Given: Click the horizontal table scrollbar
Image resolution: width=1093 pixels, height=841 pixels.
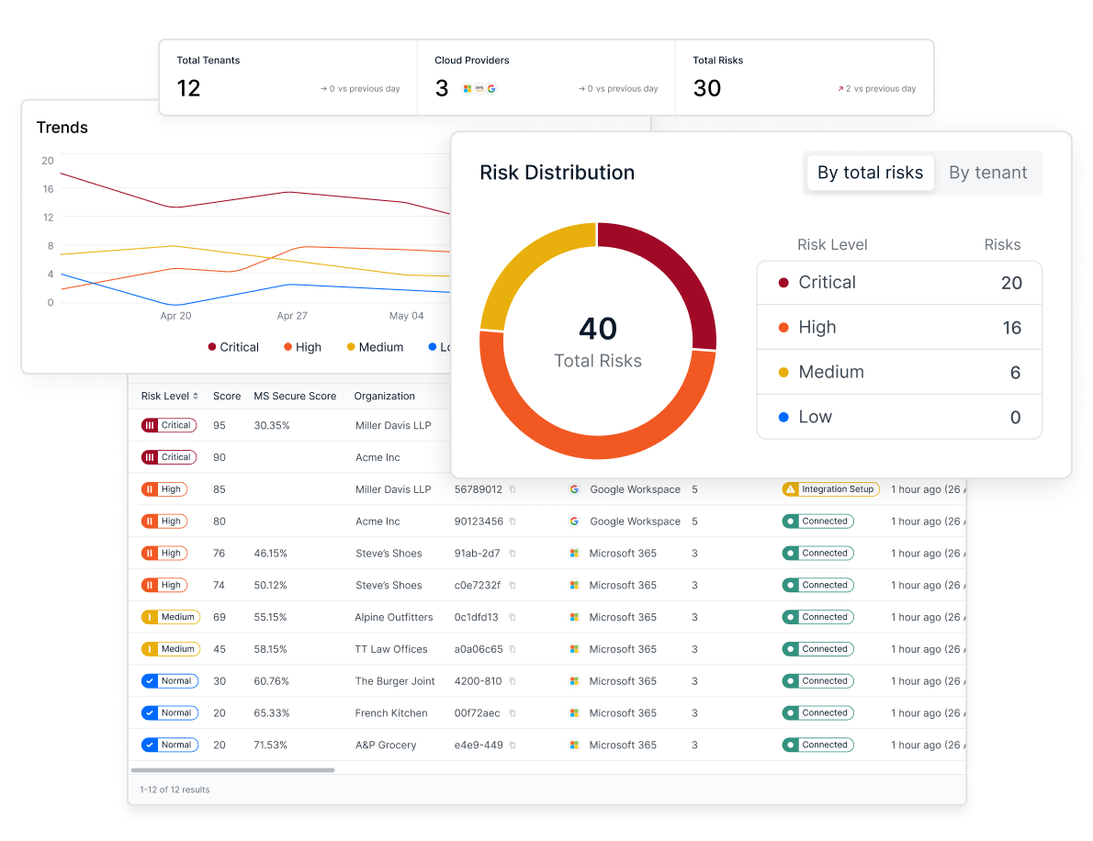Looking at the screenshot, I should pyautogui.click(x=232, y=770).
